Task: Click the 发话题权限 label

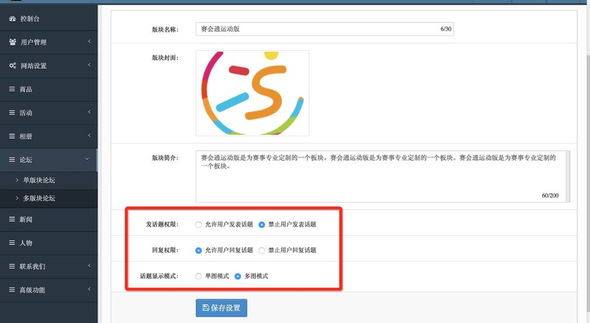Action: tap(162, 224)
